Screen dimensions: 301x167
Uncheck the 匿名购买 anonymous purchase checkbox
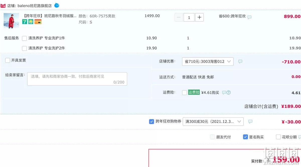coord(246,137)
